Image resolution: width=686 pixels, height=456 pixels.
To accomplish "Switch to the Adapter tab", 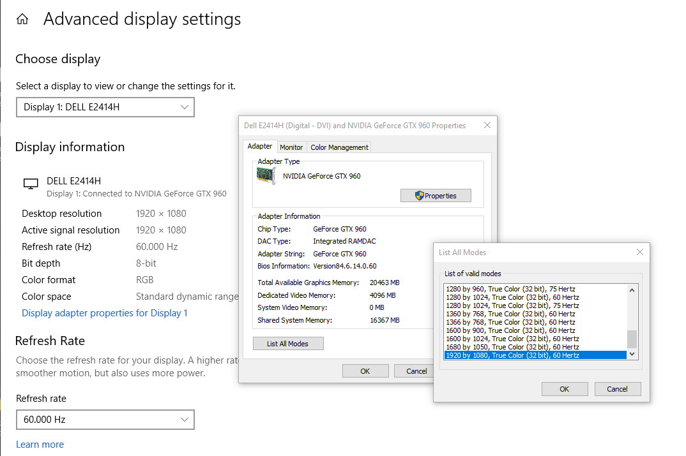I will point(260,146).
